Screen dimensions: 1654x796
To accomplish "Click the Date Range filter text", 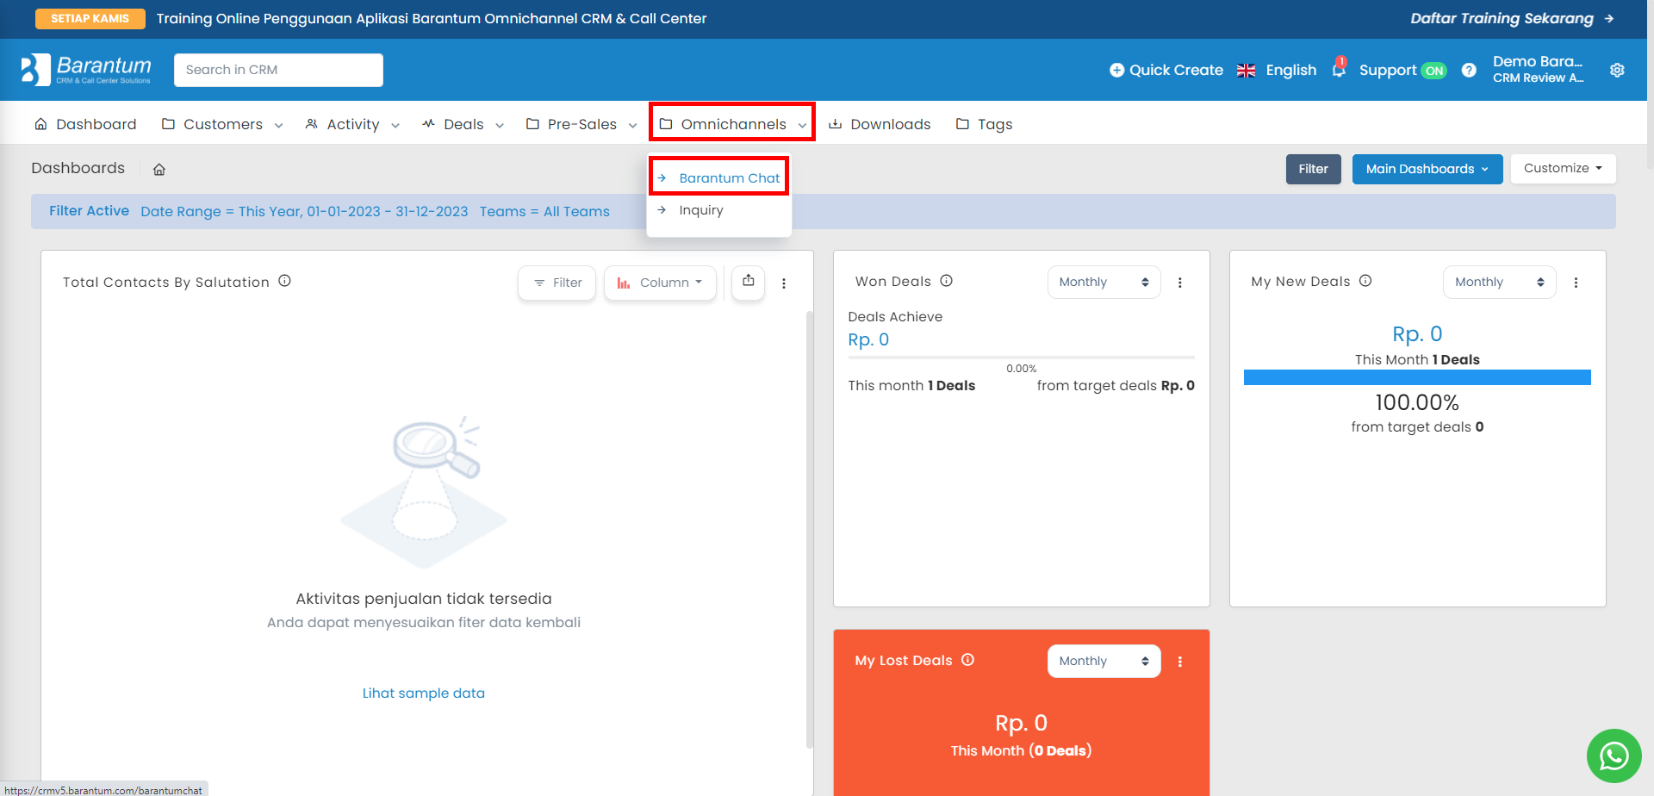I will point(304,212).
